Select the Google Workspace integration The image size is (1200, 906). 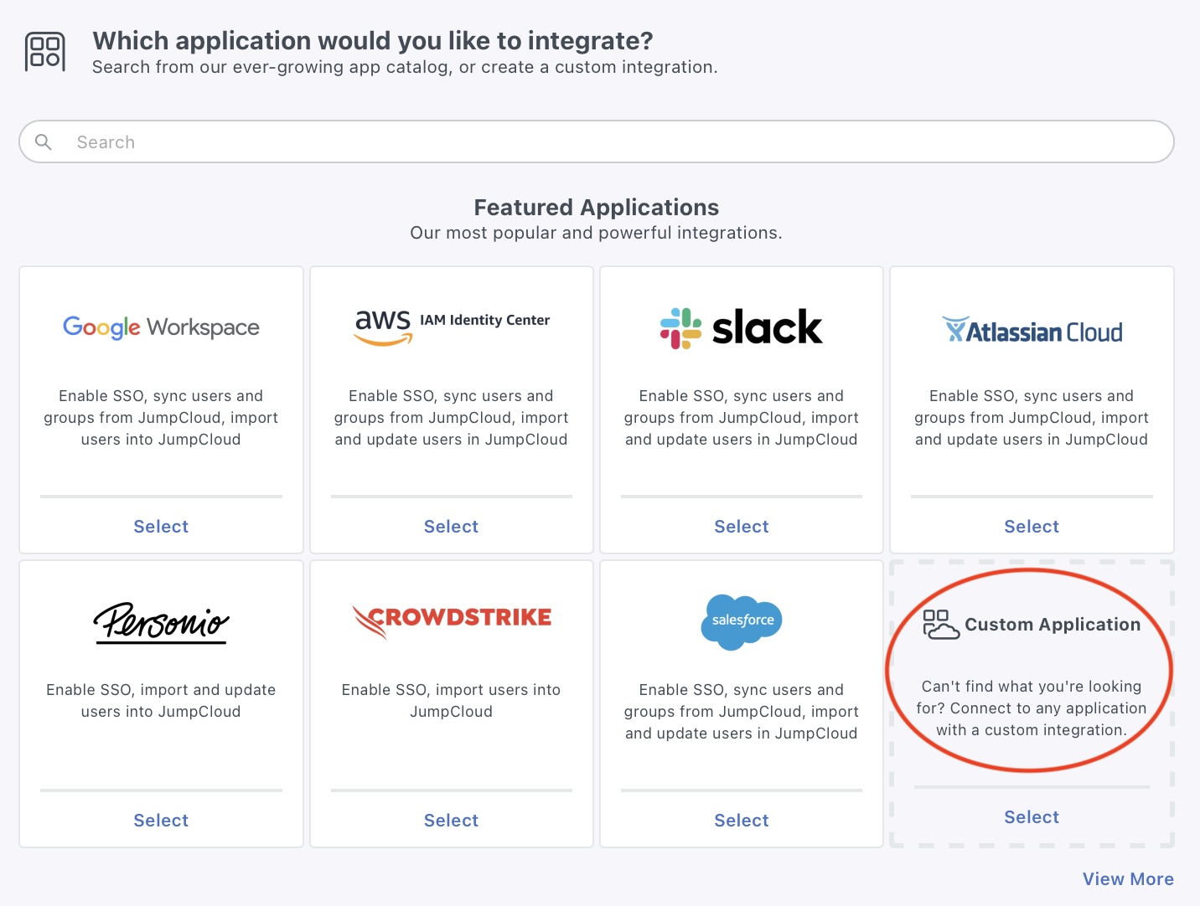click(x=160, y=526)
